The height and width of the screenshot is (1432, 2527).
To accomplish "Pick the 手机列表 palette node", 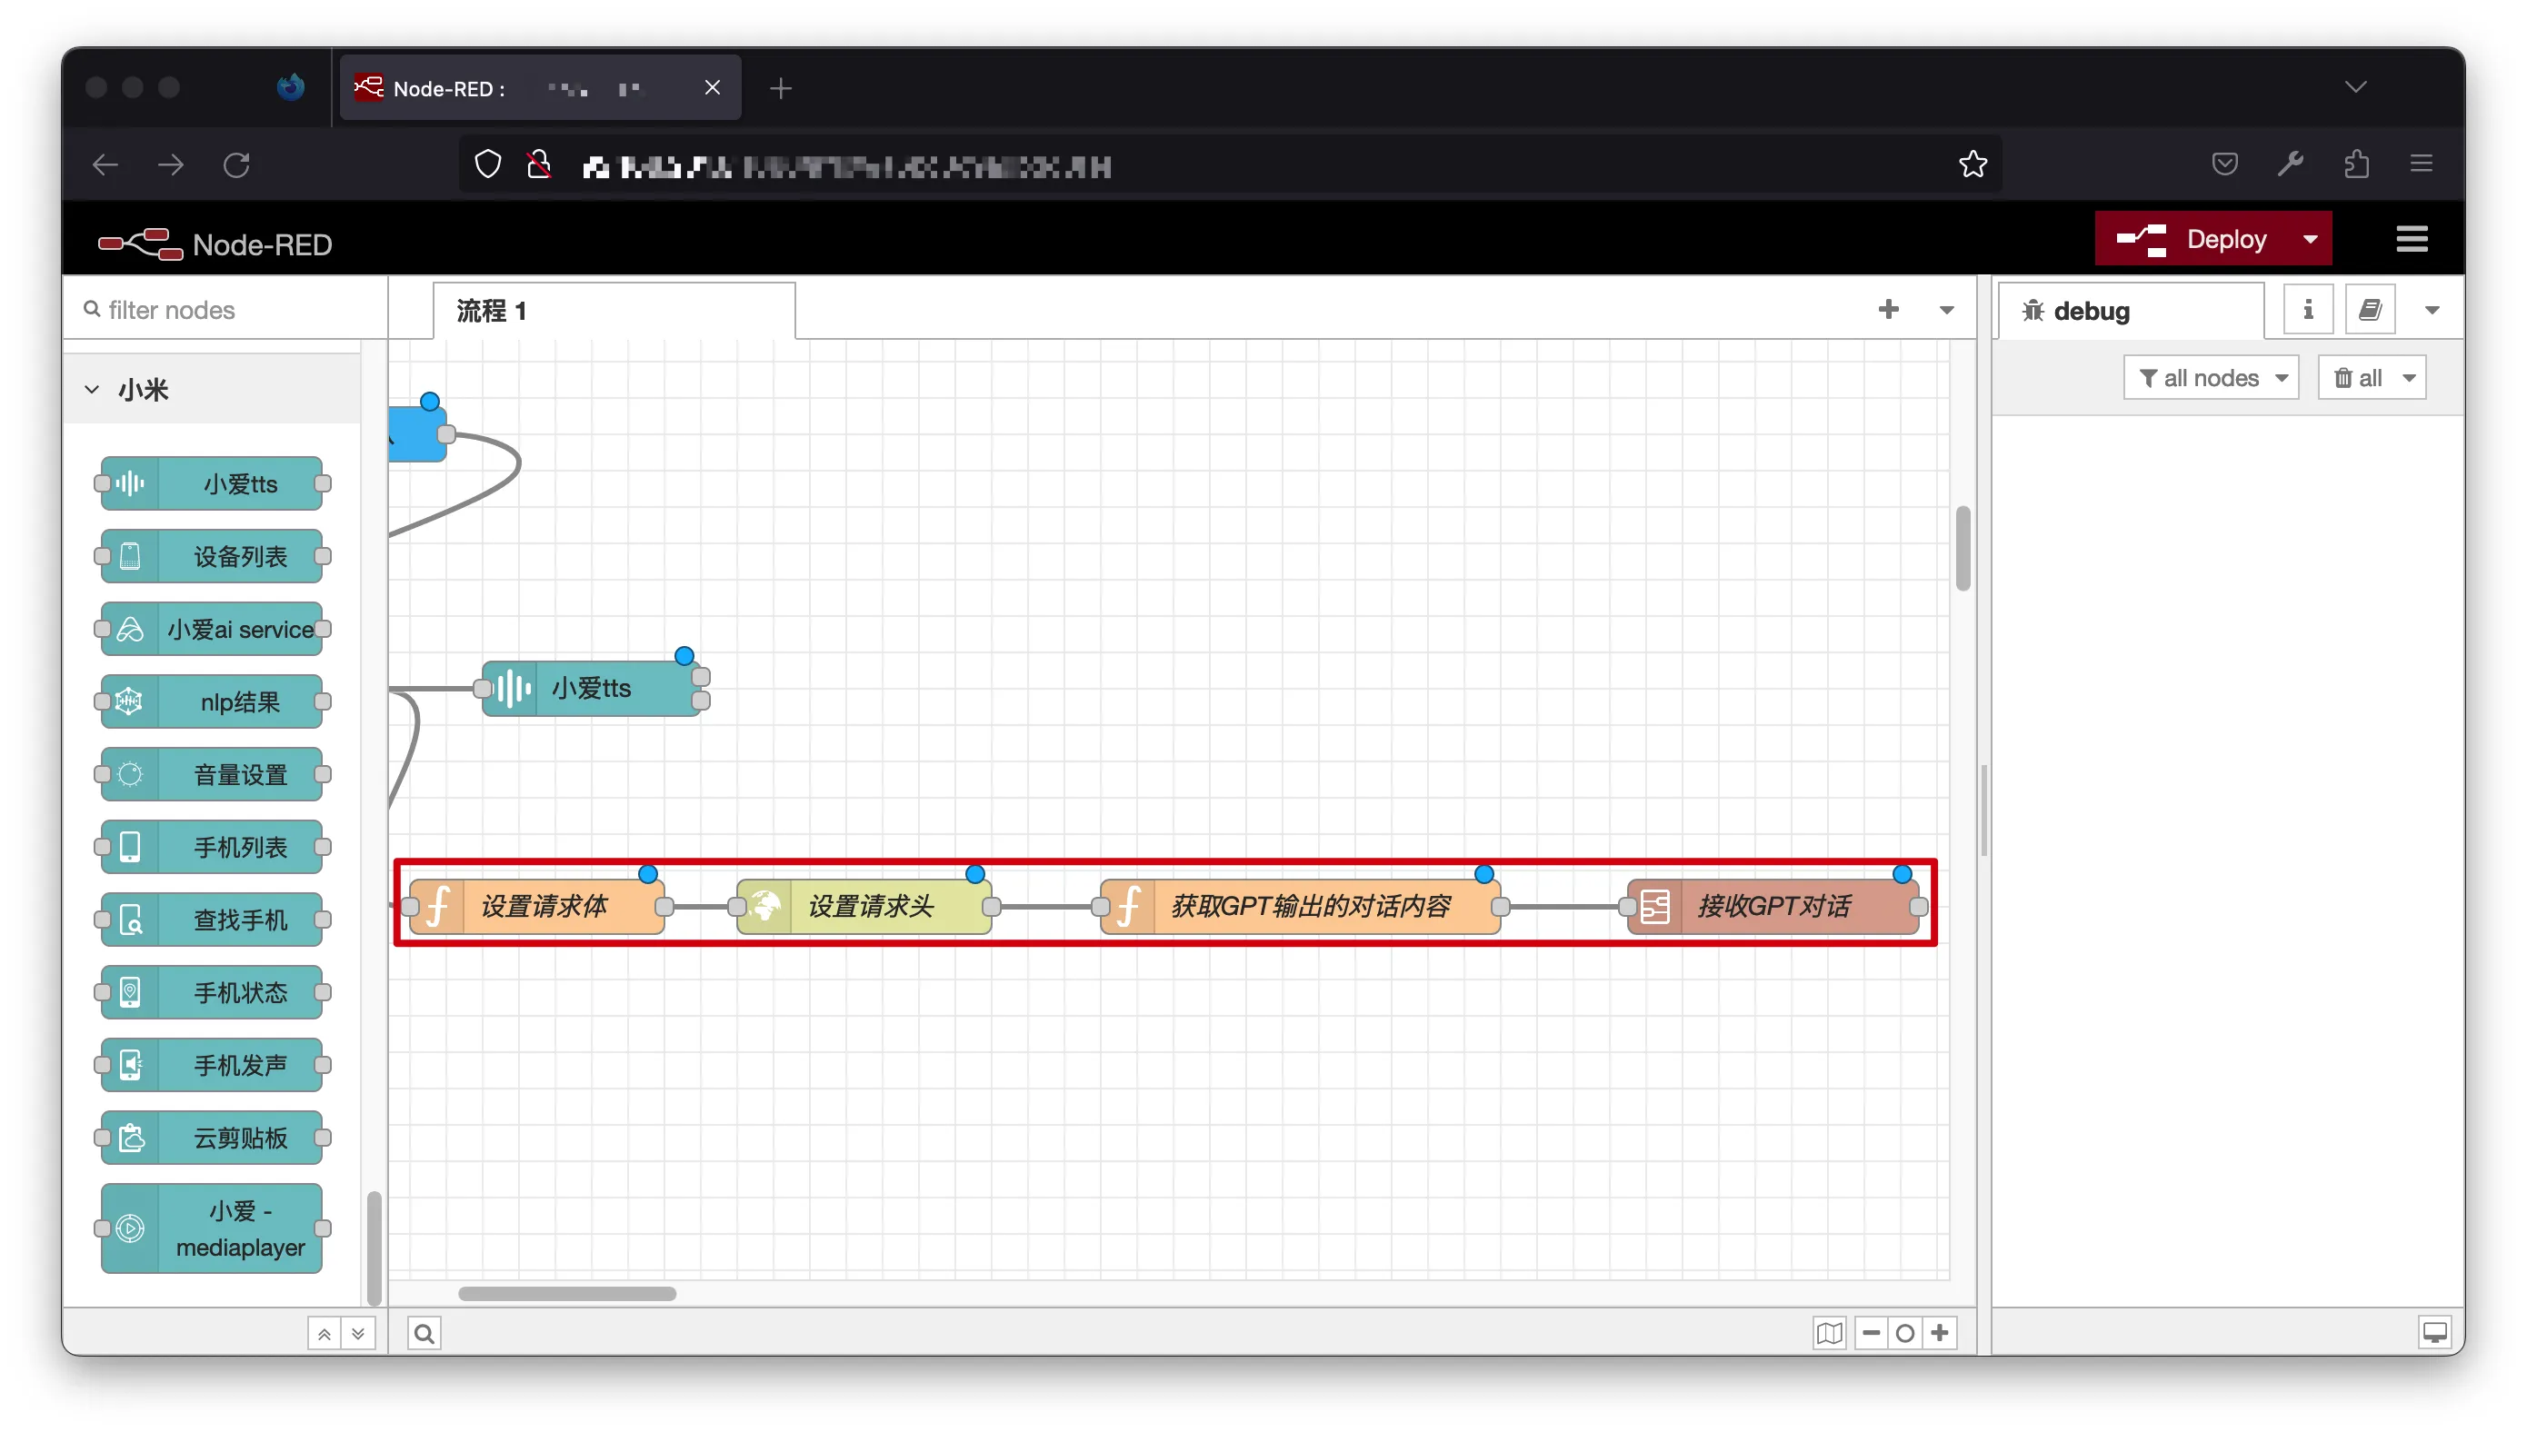I will (x=212, y=847).
